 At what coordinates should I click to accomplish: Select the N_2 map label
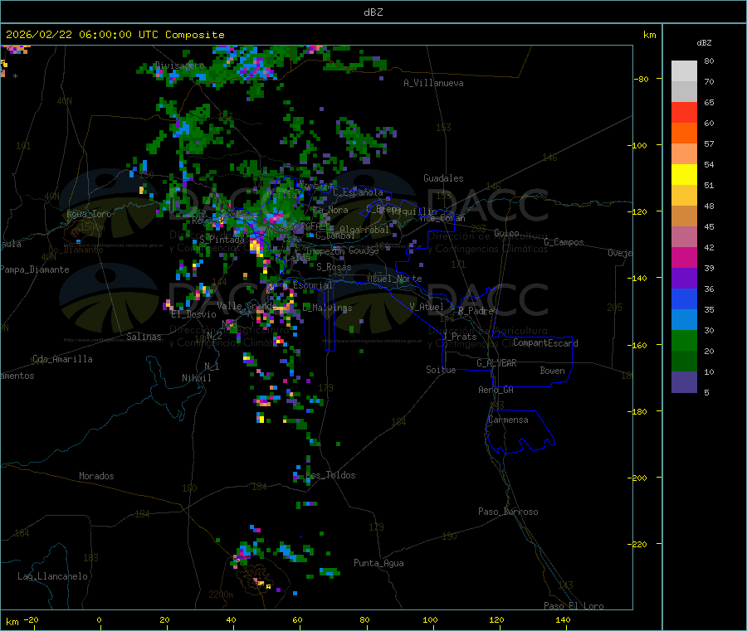214,335
